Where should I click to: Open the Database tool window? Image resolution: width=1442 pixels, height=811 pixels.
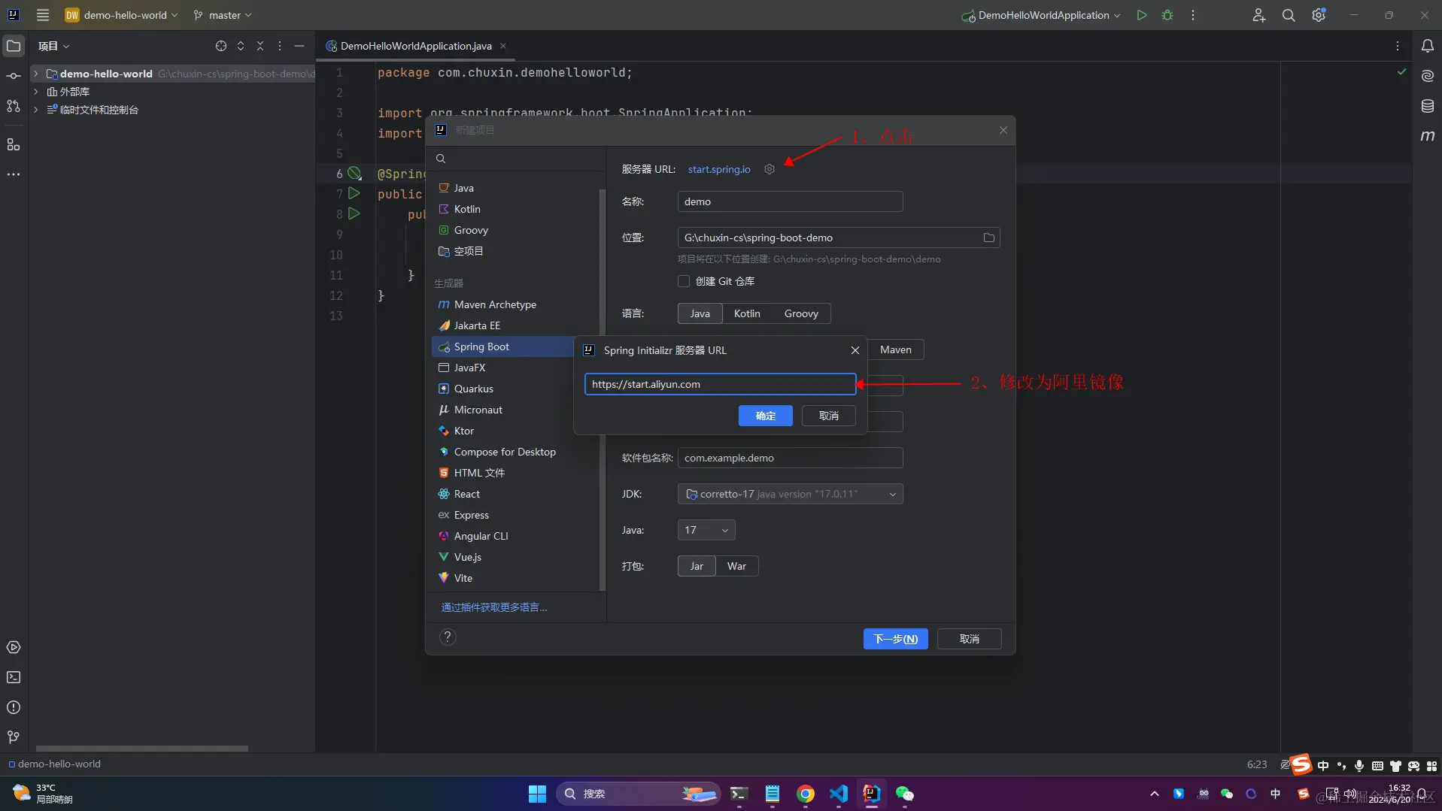click(x=1427, y=106)
